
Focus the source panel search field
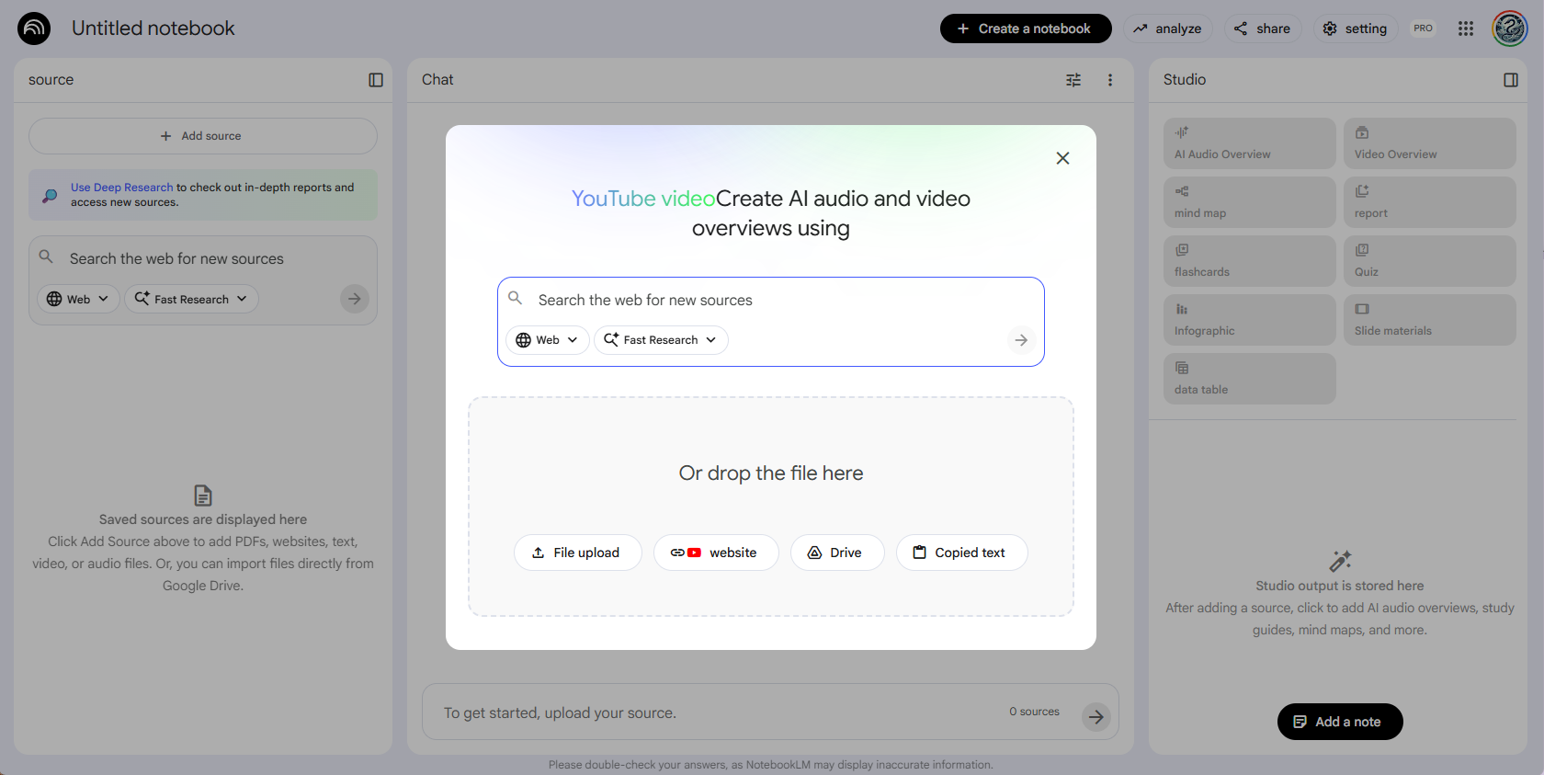202,259
